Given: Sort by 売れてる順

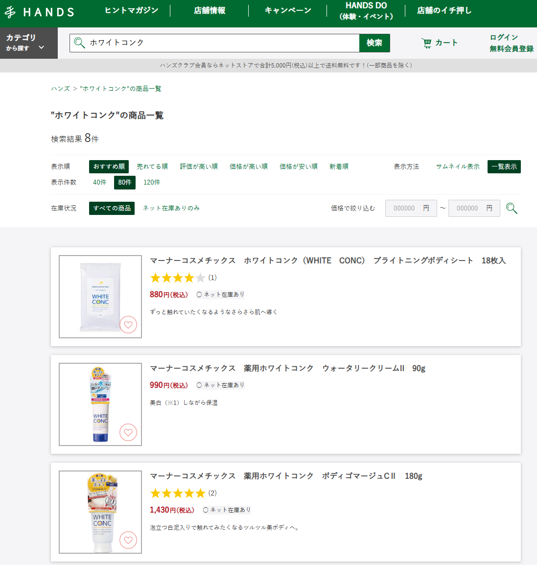Looking at the screenshot, I should pos(152,166).
